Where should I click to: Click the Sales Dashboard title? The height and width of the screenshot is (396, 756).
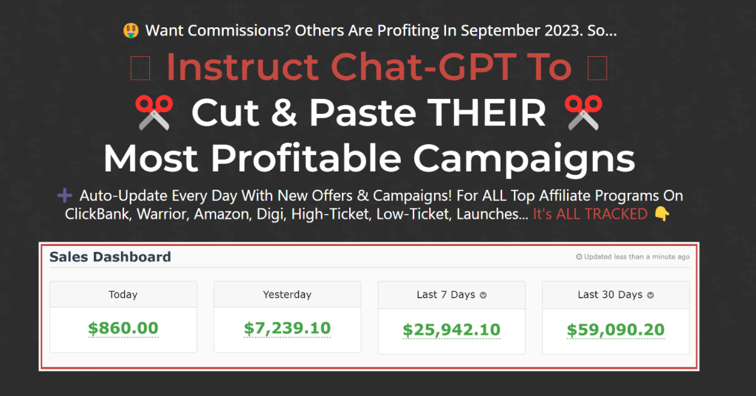click(110, 256)
